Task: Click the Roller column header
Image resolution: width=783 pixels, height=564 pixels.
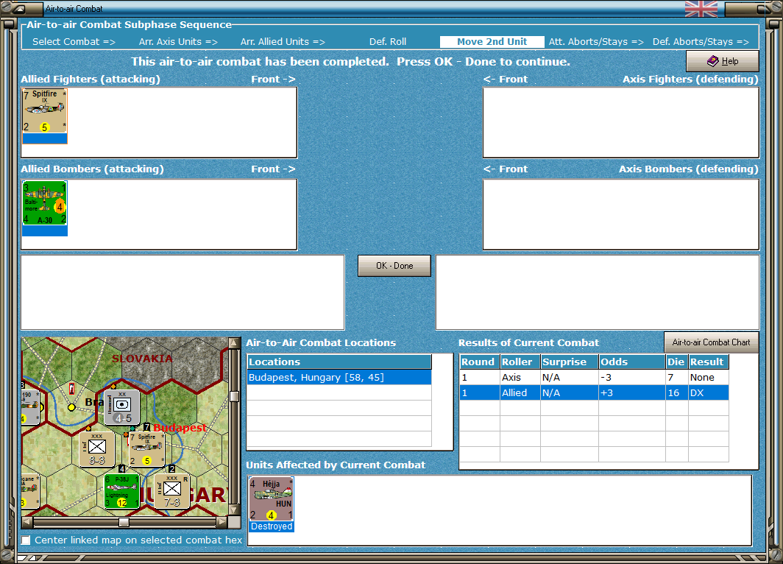Action: coord(520,362)
